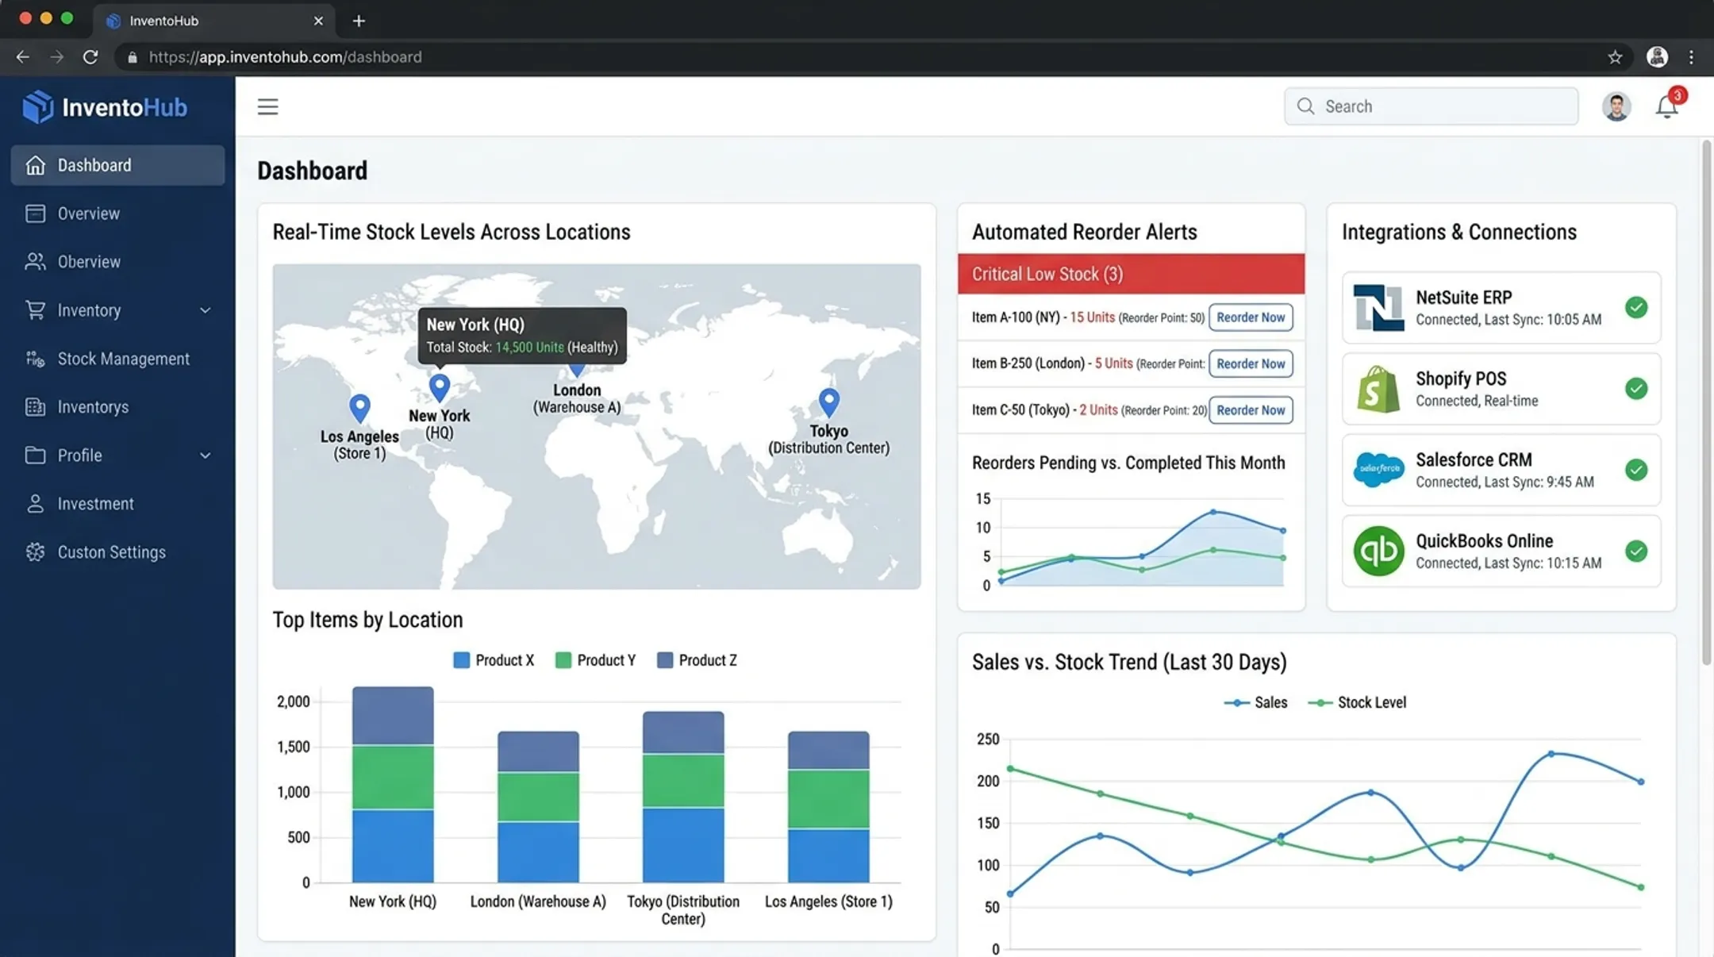Reload the page in browser
The width and height of the screenshot is (1714, 957).
[x=90, y=57]
